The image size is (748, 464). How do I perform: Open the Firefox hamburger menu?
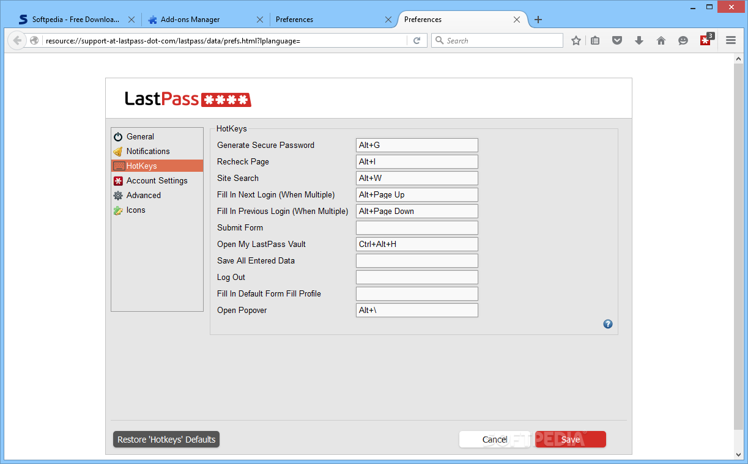coord(731,40)
